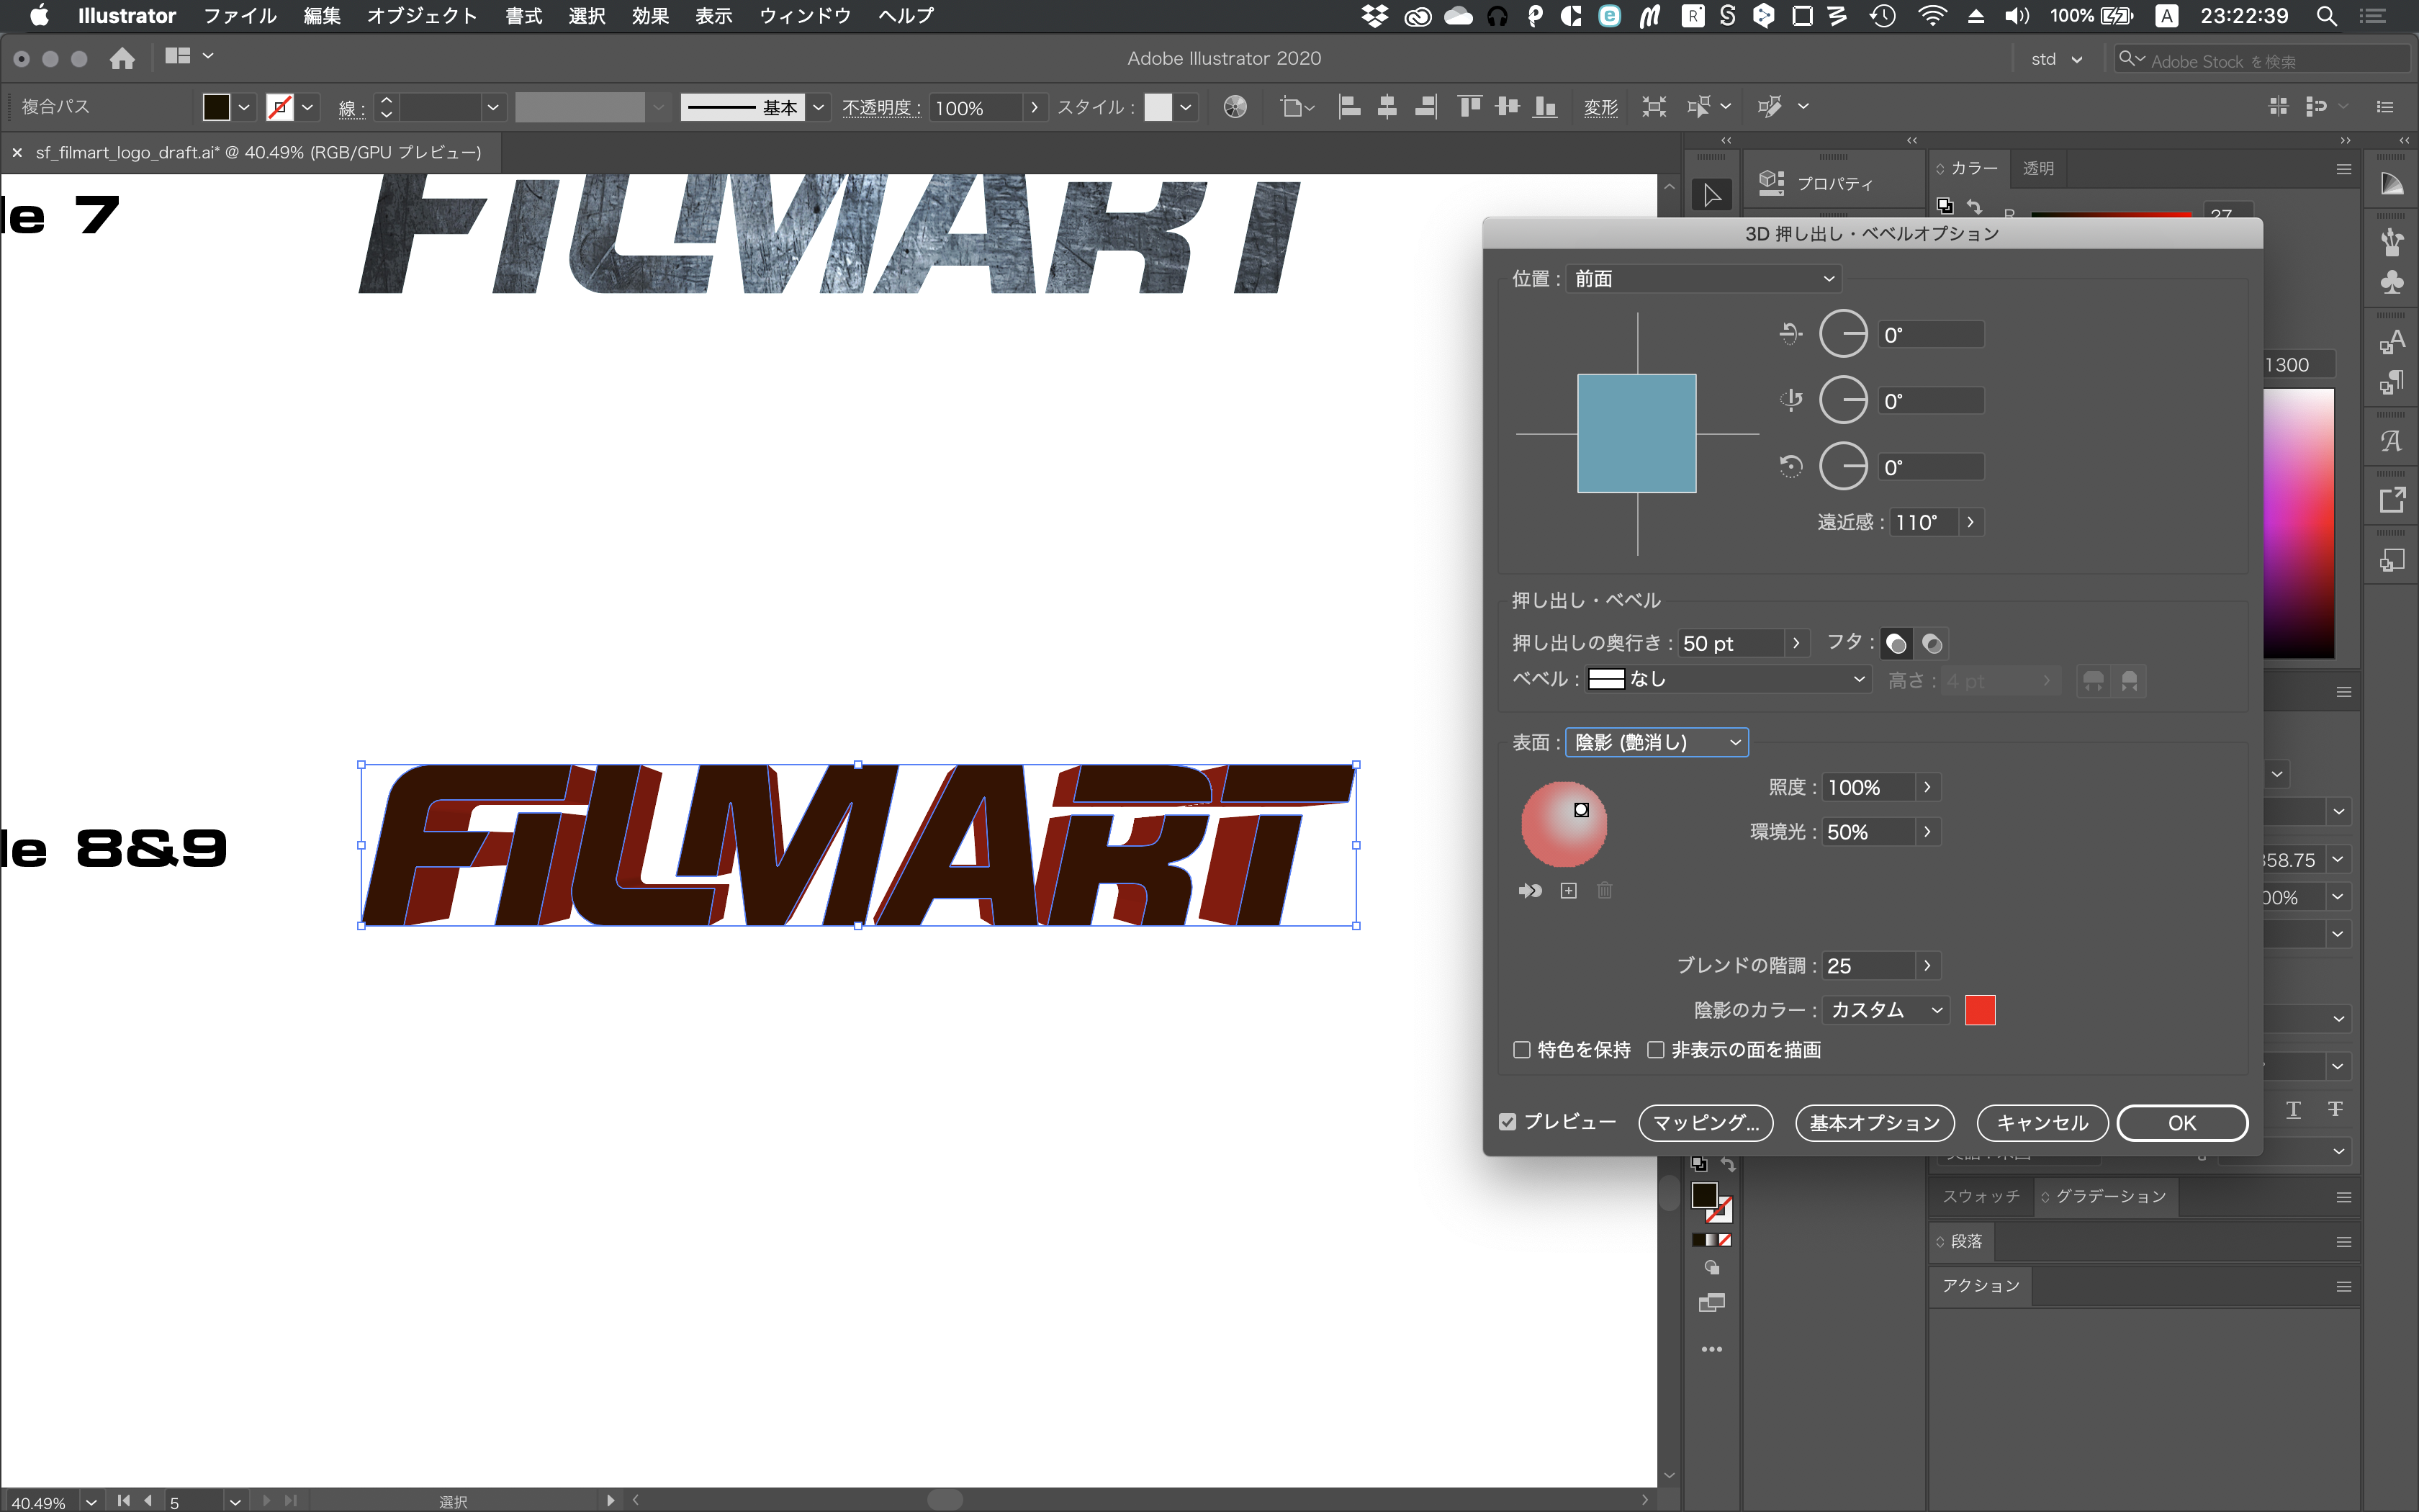This screenshot has height=1512, width=2419.
Task: Open the ウィンドウ menu
Action: coord(805,16)
